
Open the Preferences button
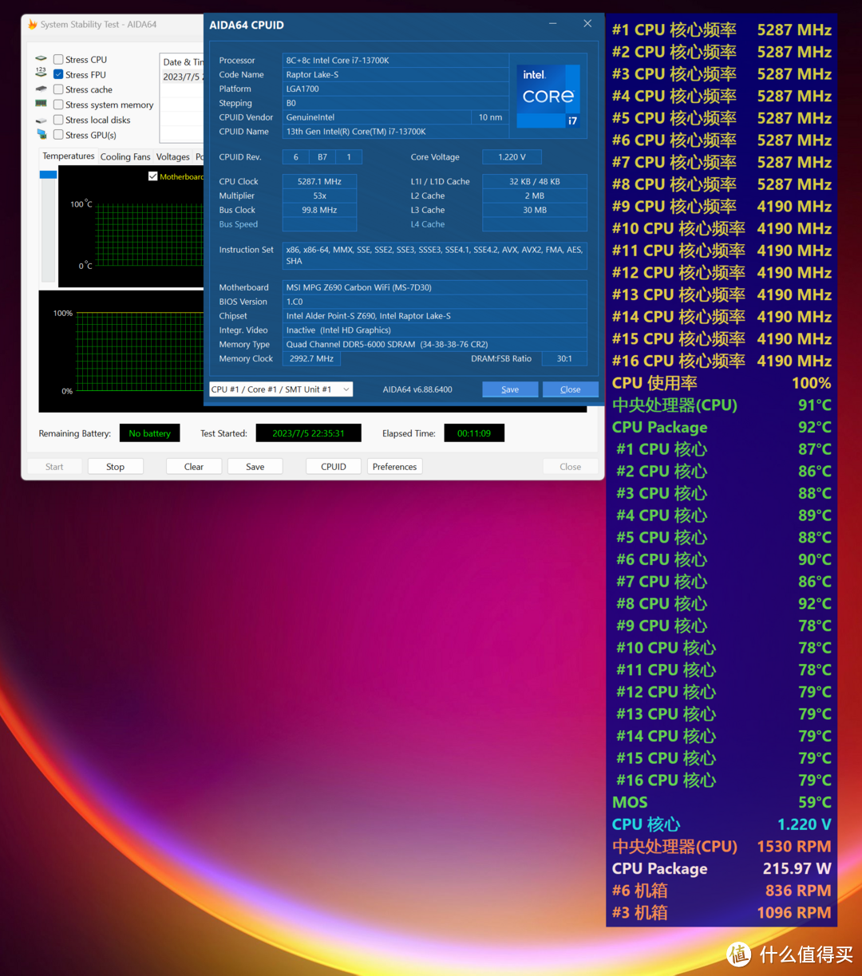[394, 467]
